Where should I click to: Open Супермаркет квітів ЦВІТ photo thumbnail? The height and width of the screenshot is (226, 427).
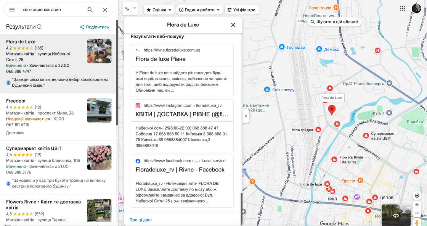[x=99, y=158]
